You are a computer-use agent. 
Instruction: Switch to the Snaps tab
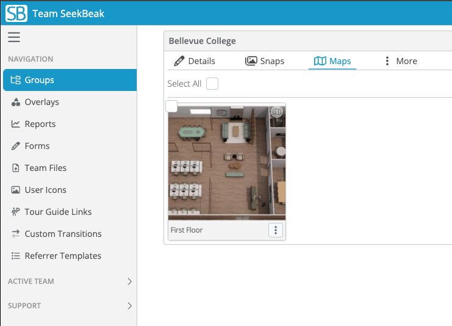(x=265, y=61)
